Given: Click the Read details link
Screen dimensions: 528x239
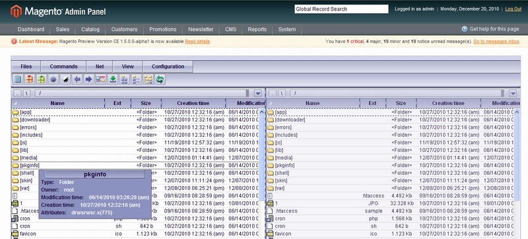Looking at the screenshot, I should [x=197, y=42].
